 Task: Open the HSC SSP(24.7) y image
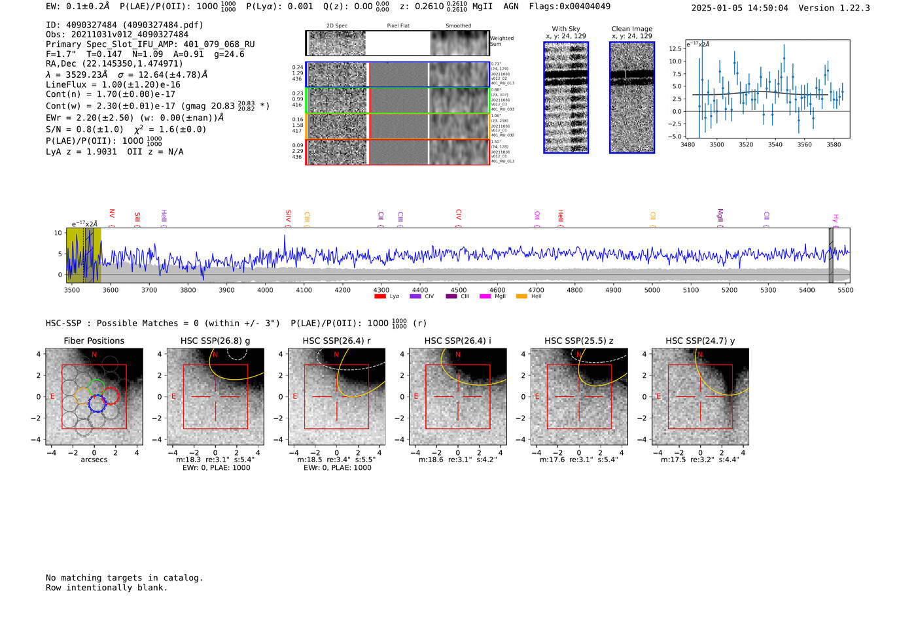coord(700,397)
